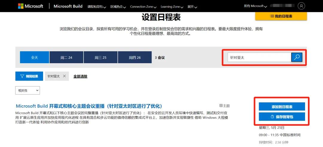Image resolution: width=323 pixels, height=147 pixels.
Task: Select the 全天 tab
Action: 35,57
